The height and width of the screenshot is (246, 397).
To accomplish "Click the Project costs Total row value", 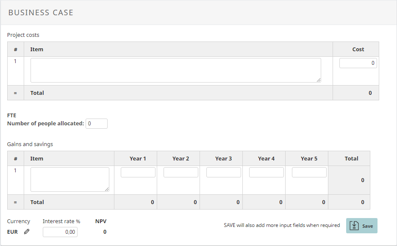I will pyautogui.click(x=370, y=93).
